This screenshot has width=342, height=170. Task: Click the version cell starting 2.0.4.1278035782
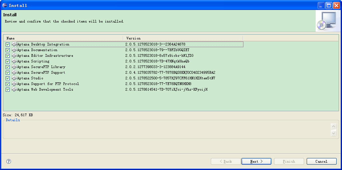pos(171,73)
